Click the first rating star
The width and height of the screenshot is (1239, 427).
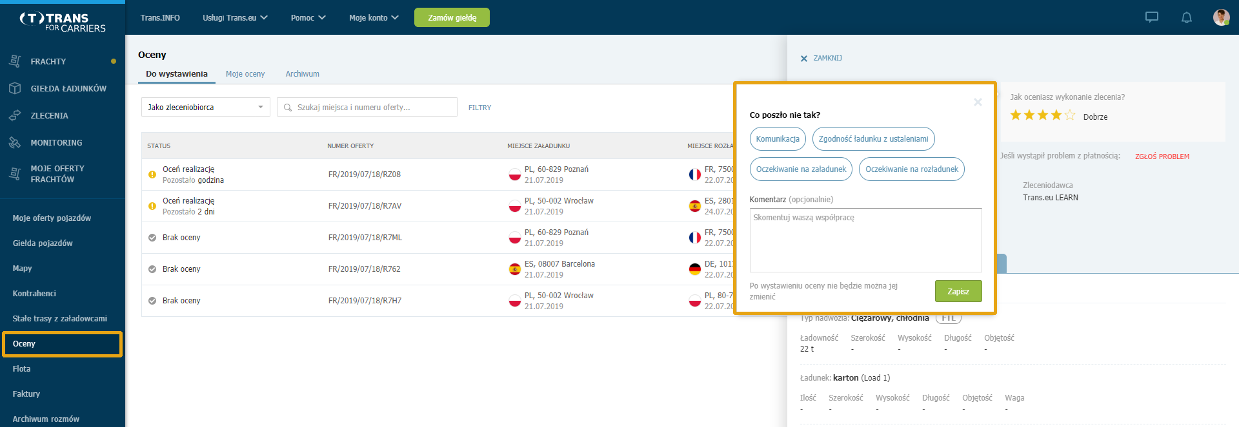[x=1016, y=115]
